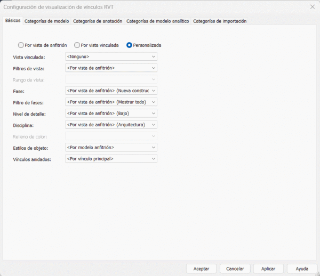
Task: Click the Aceptar button
Action: (201, 269)
